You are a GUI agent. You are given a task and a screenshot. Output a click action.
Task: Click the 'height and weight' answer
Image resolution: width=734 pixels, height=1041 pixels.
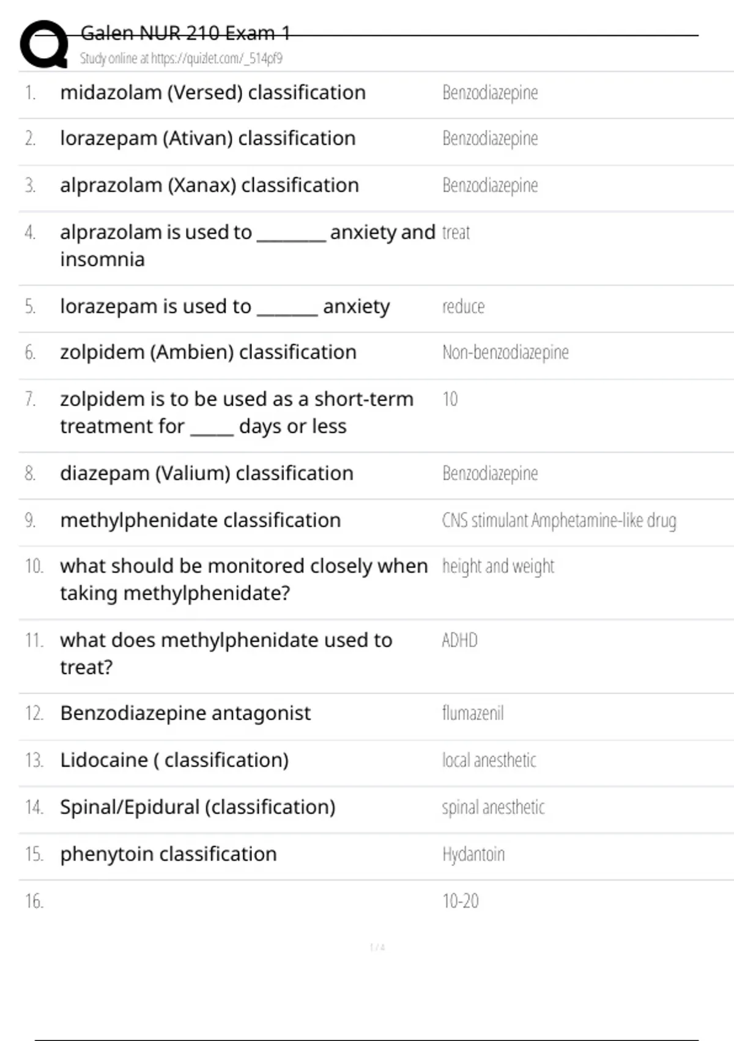(498, 566)
